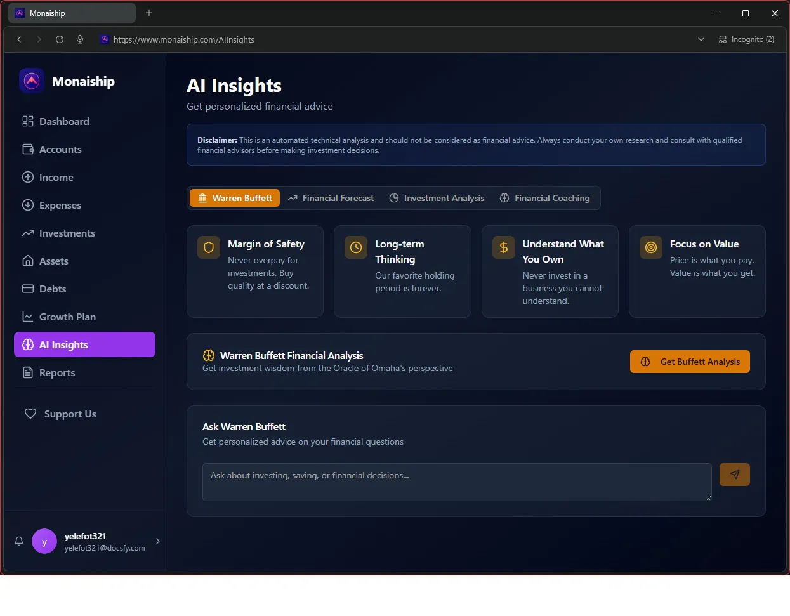This screenshot has width=790, height=616.
Task: Click the AI Insights page heading
Action: [234, 86]
